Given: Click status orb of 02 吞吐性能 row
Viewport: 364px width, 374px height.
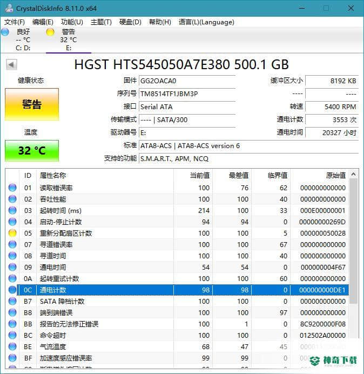Looking at the screenshot, I should [x=12, y=199].
